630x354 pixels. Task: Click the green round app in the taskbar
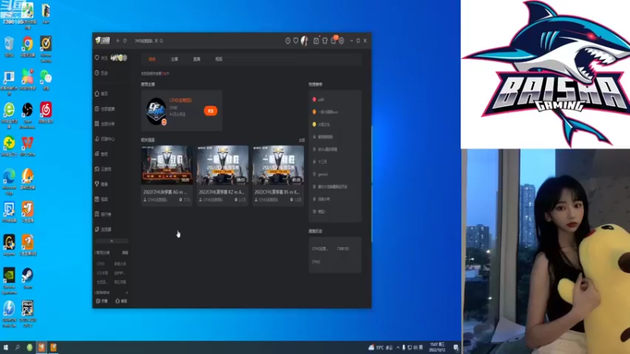(29, 348)
